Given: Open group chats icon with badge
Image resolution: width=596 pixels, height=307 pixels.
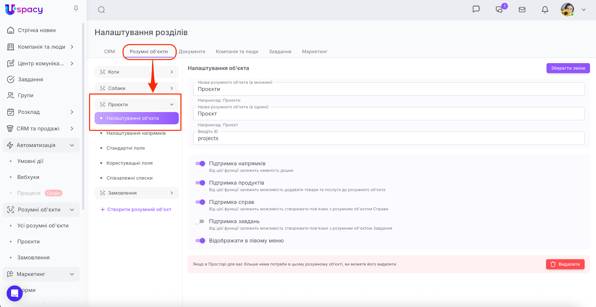Looking at the screenshot, I should tap(499, 10).
